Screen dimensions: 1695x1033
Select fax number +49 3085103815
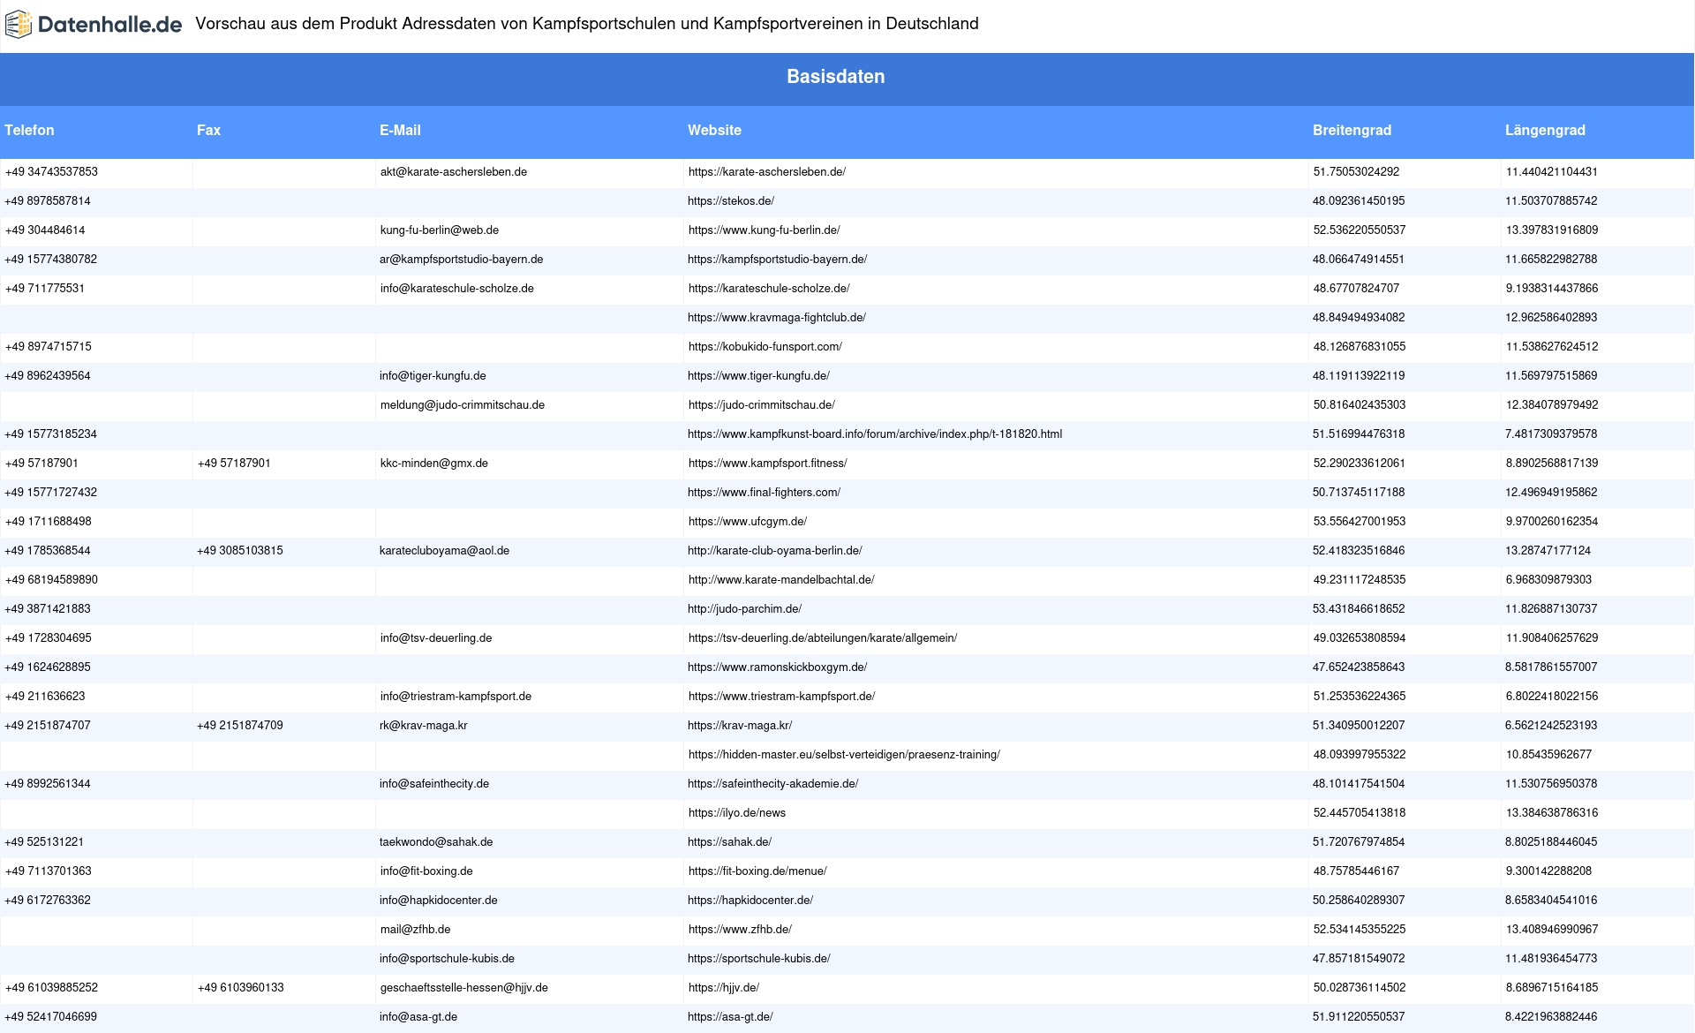(x=240, y=551)
